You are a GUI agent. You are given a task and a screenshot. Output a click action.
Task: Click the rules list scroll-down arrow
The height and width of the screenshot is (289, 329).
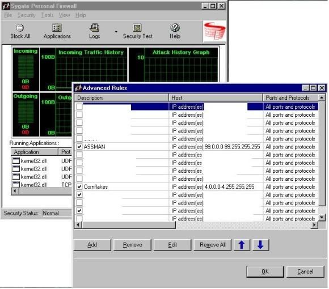(x=322, y=218)
